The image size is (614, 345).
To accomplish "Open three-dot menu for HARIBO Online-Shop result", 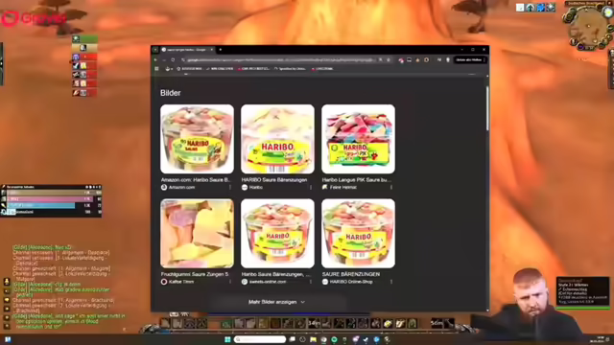I will tap(391, 282).
